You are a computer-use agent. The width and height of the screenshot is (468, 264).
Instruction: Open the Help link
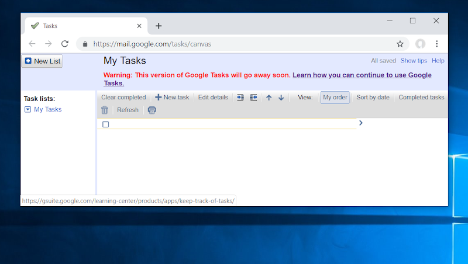pyautogui.click(x=438, y=61)
